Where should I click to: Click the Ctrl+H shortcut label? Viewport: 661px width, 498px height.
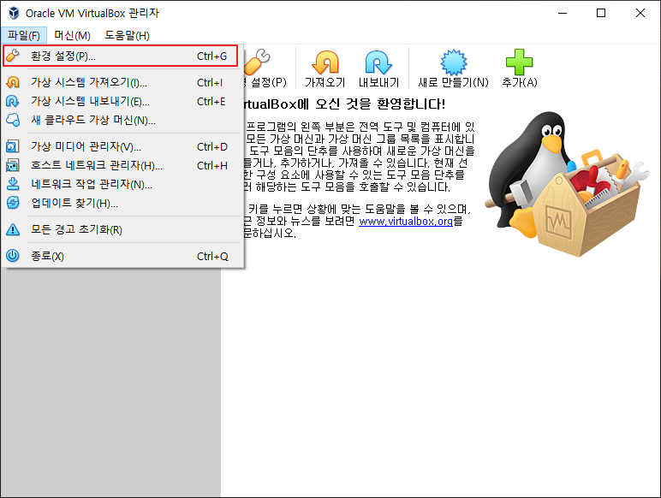pos(212,166)
